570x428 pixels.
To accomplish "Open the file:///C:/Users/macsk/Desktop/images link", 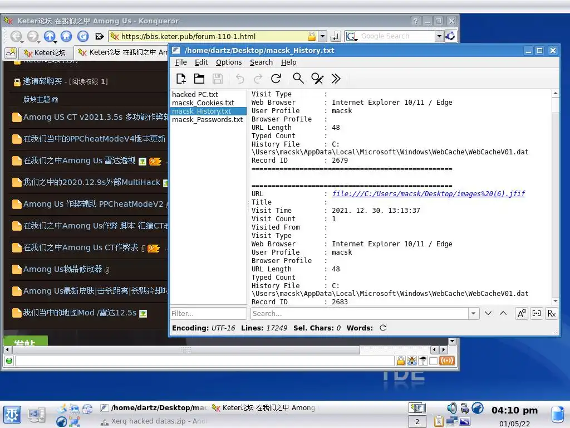I will [429, 193].
